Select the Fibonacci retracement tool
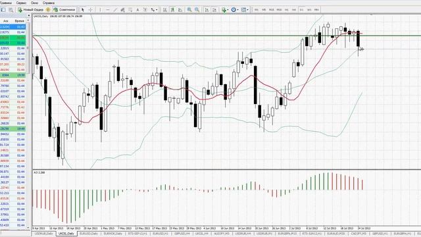Viewport: 421px width, 237px height. click(130, 10)
